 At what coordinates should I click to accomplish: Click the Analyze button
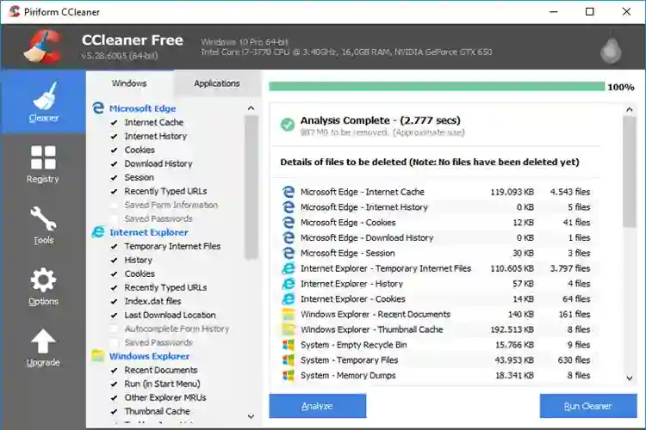tap(318, 406)
